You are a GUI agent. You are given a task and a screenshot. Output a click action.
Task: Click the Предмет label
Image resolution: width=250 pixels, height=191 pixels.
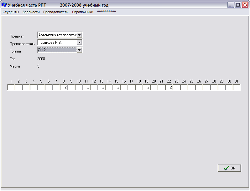(x=17, y=36)
